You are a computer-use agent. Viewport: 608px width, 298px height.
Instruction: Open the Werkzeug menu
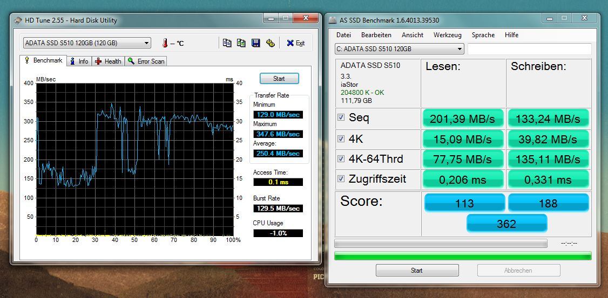click(448, 35)
